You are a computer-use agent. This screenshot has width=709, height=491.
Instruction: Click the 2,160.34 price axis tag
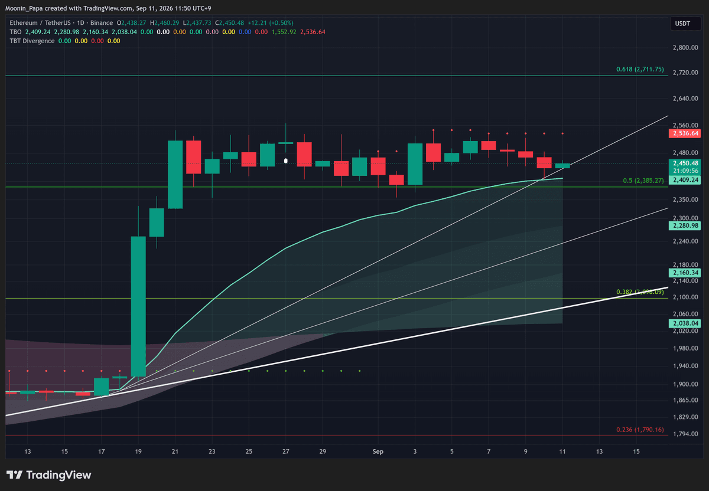point(684,273)
